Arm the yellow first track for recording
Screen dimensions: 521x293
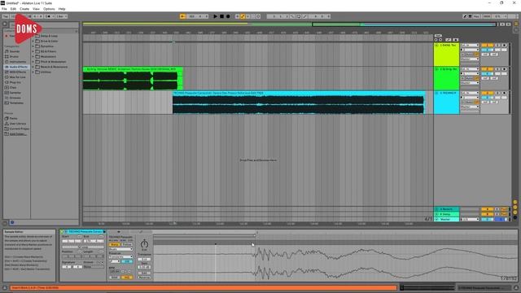[505, 46]
